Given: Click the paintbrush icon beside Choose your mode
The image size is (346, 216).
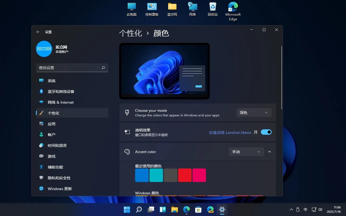Looking at the screenshot, I should [x=127, y=113].
